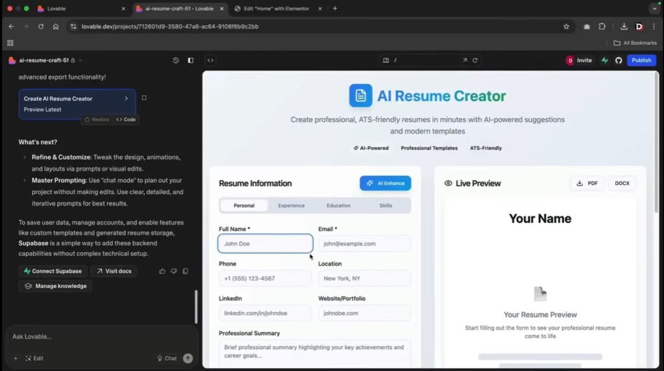Switch to the Lovable browser tab
Image resolution: width=664 pixels, height=371 pixels.
(x=80, y=8)
